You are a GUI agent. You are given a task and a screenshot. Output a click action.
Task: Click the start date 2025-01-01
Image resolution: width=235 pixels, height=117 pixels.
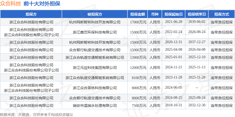coord(174,57)
